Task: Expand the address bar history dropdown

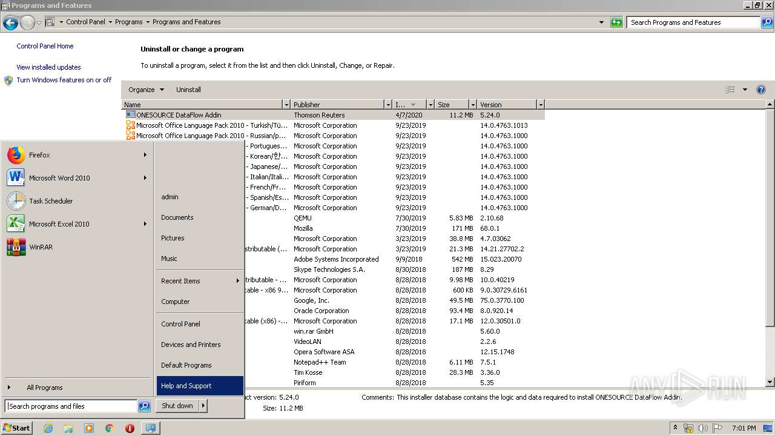Action: (601, 22)
